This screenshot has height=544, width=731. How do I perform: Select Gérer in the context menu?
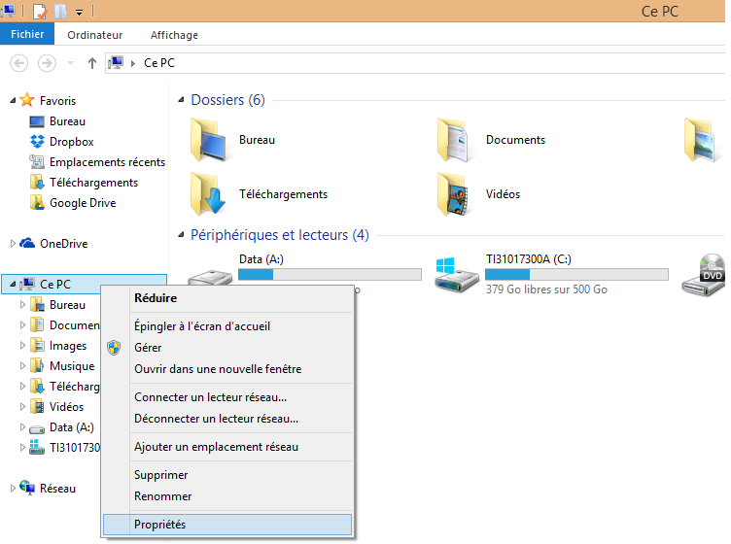[148, 348]
